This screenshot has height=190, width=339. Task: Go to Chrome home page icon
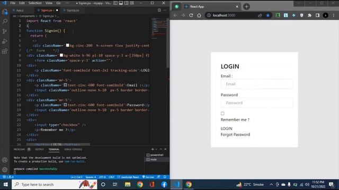[x=199, y=15]
